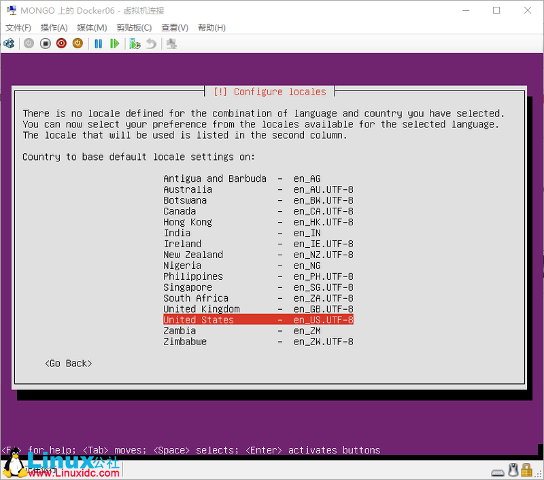Open the 媒体(M) menu
The height and width of the screenshot is (480, 544).
[x=90, y=27]
